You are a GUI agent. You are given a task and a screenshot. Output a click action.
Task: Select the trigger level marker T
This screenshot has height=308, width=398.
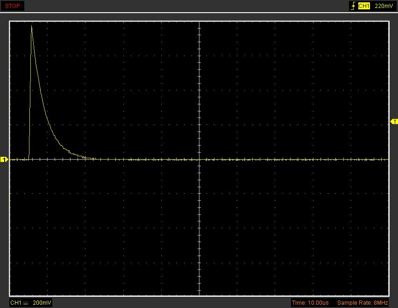(x=394, y=122)
